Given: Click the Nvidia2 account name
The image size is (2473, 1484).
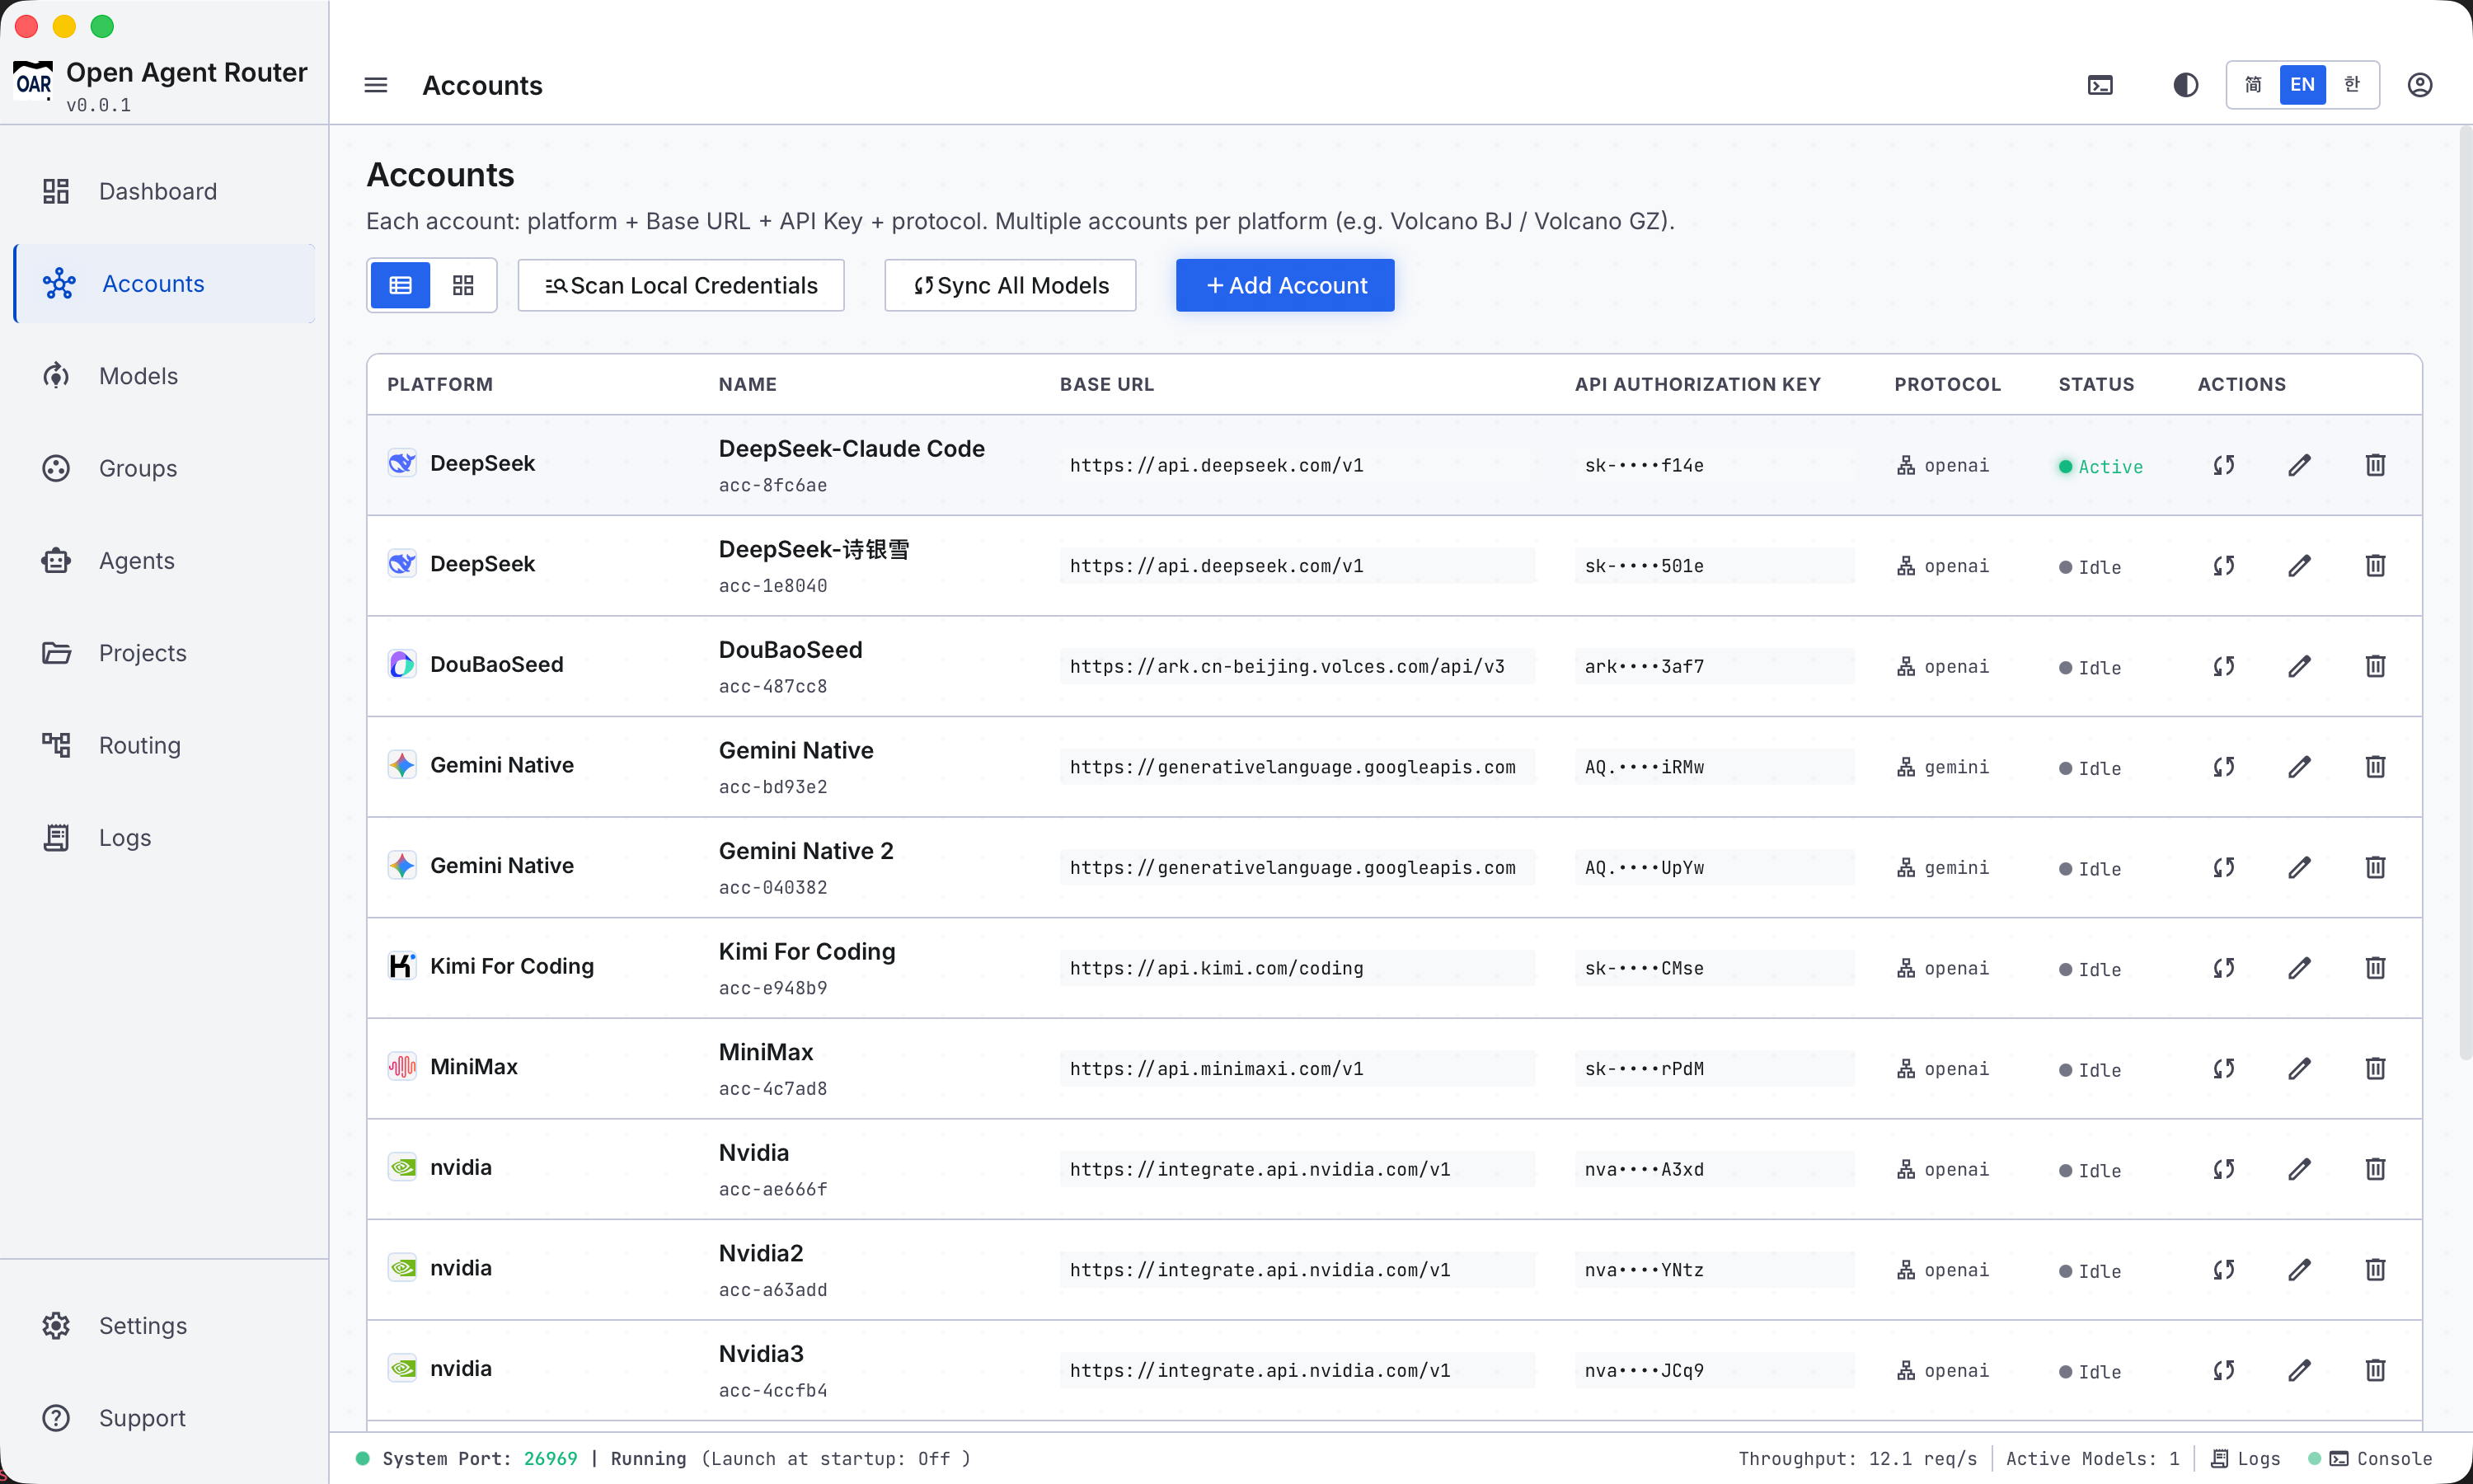Looking at the screenshot, I should 761,1254.
